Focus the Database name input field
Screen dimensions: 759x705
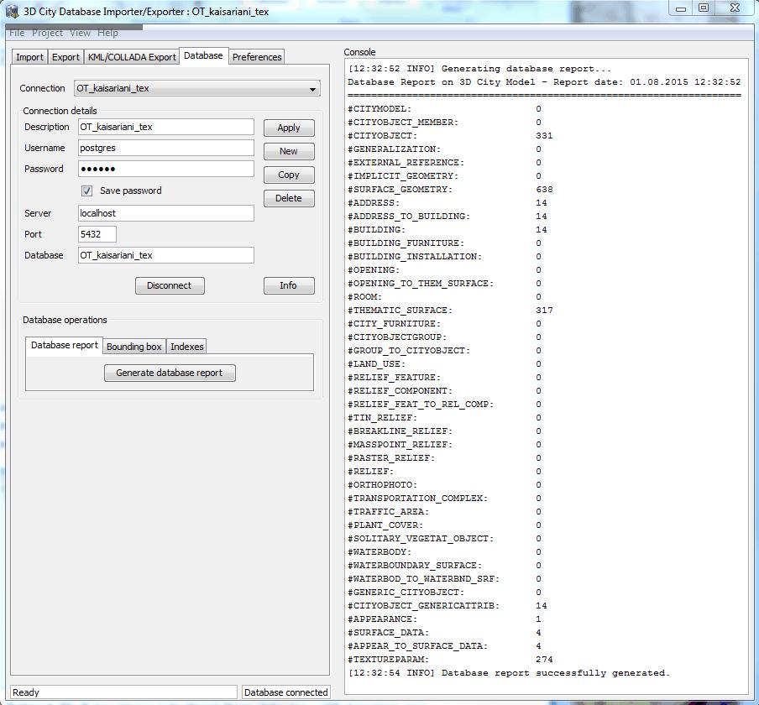point(166,255)
